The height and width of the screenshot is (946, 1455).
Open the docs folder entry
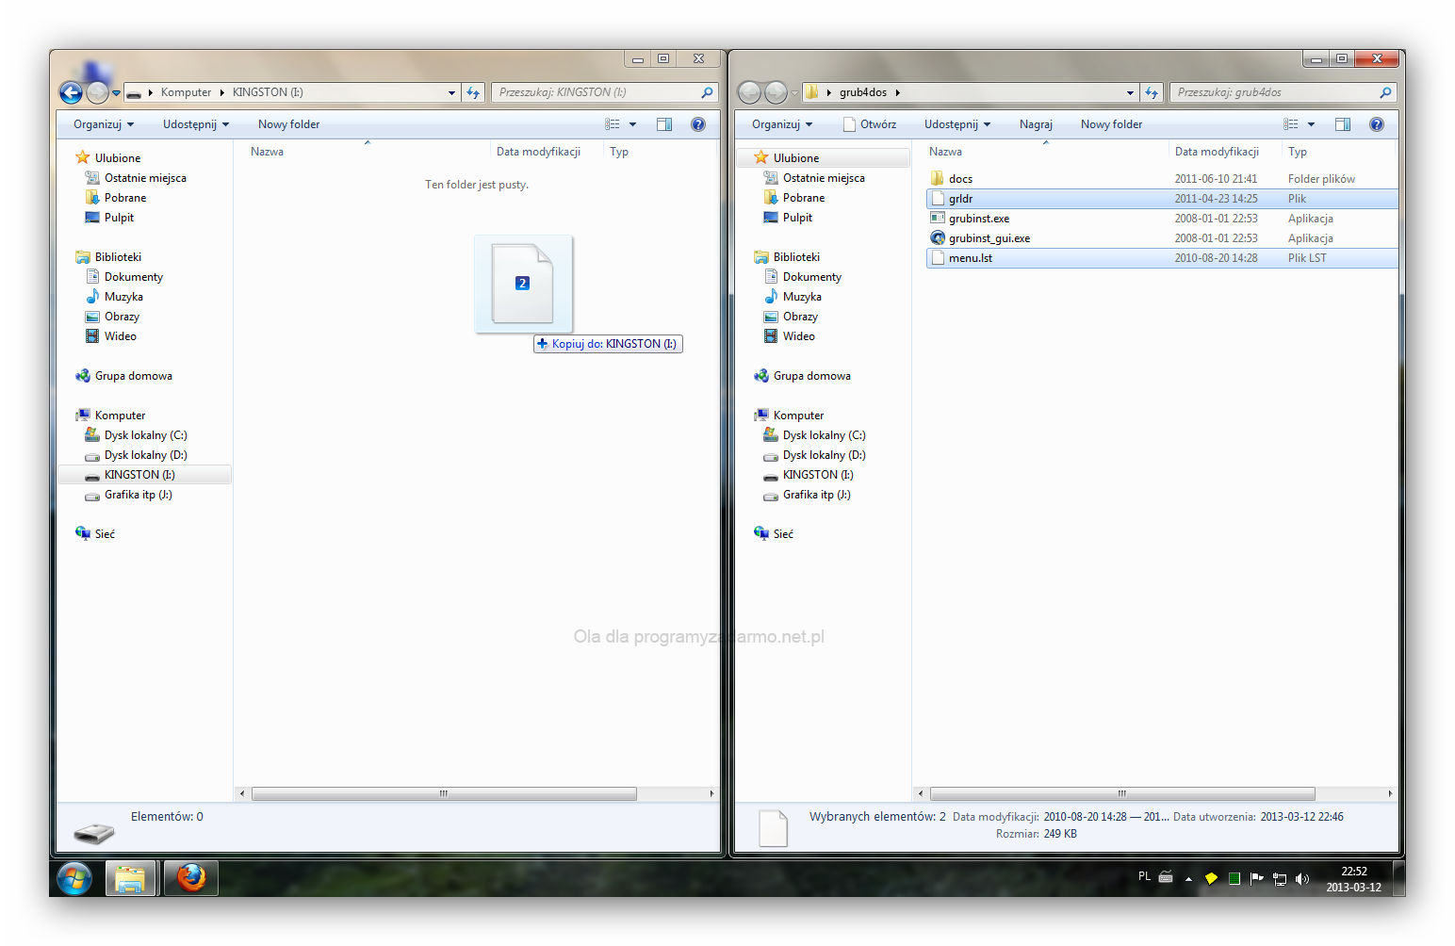click(x=960, y=179)
